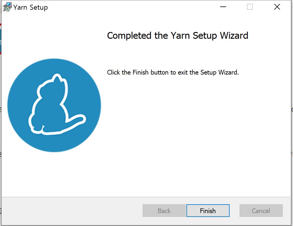Maximize the Yarn Setup window
This screenshot has height=226, width=293.
tap(250, 7)
